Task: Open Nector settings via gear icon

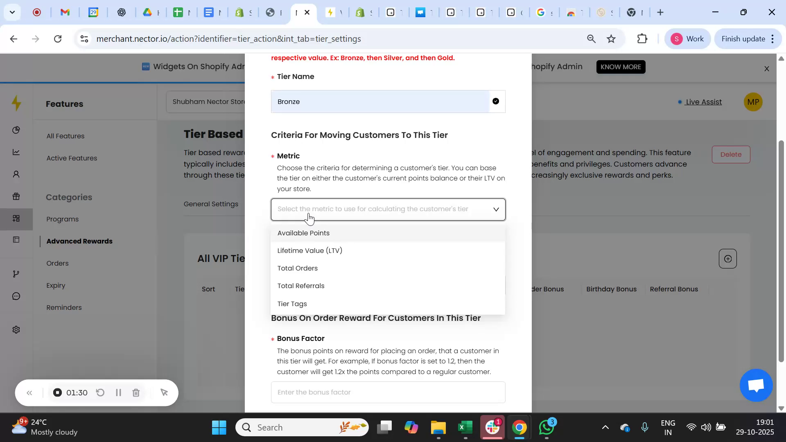Action: coord(16,329)
